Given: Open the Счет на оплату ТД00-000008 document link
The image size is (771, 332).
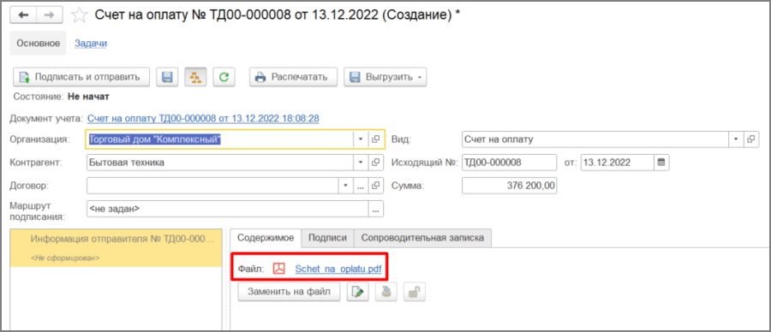Looking at the screenshot, I should 203,118.
